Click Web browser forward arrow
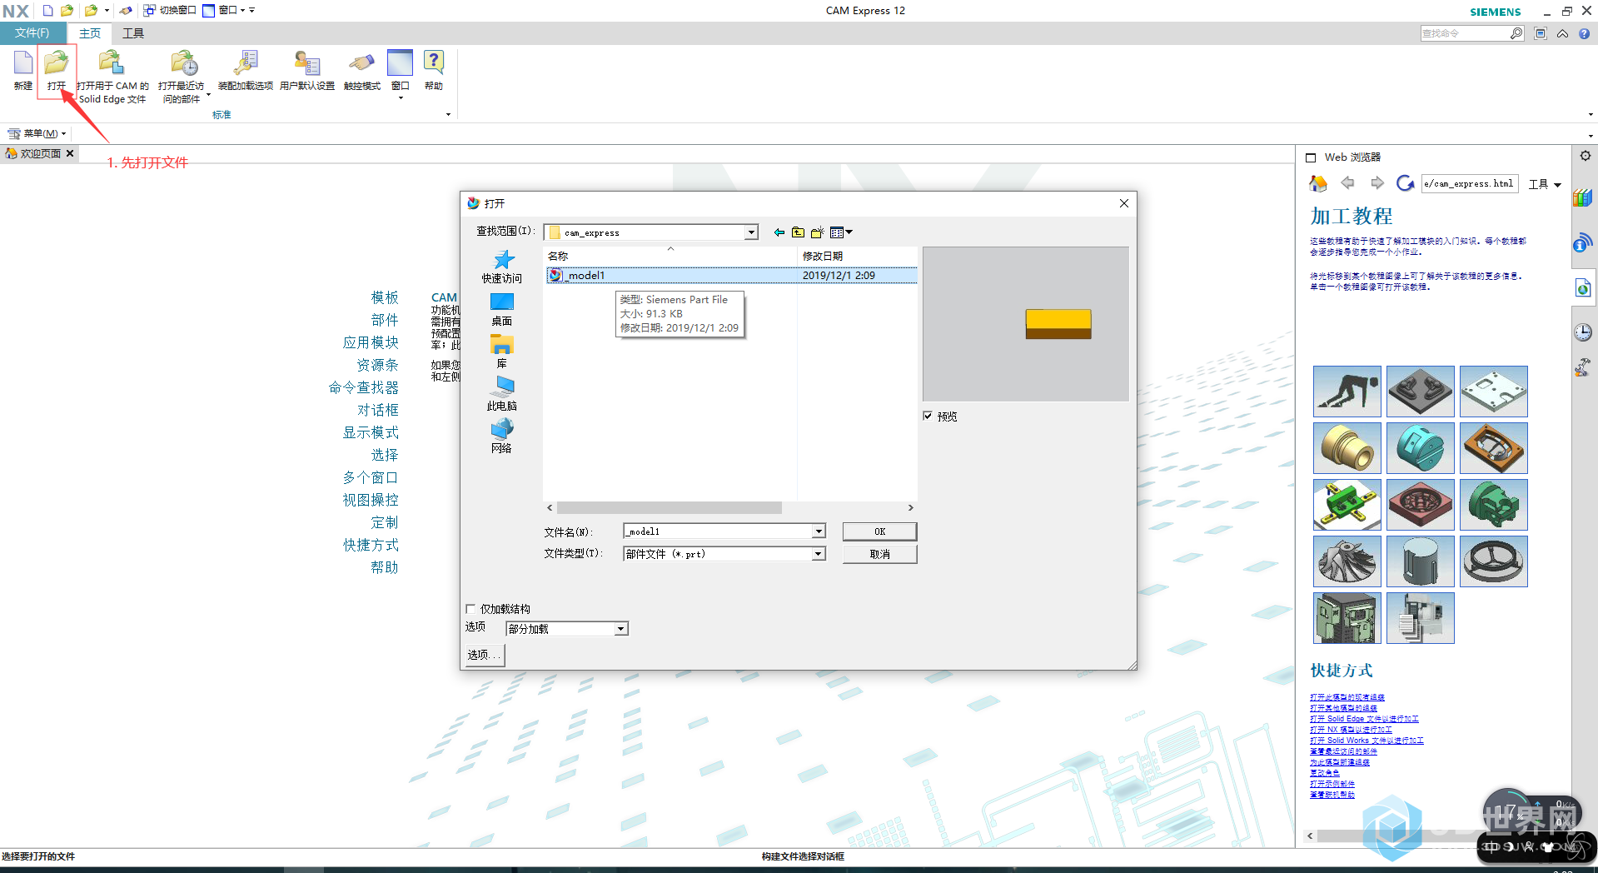This screenshot has width=1598, height=873. [x=1376, y=183]
